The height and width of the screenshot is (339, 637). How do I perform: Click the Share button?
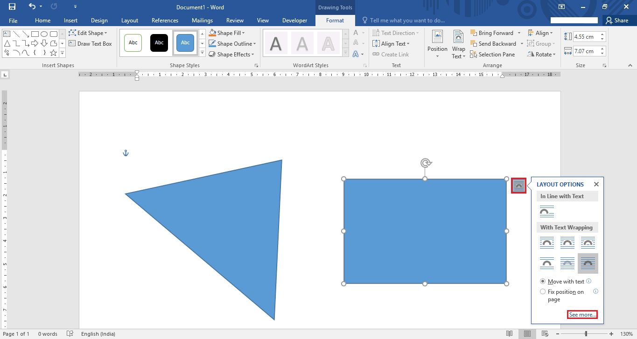click(617, 21)
